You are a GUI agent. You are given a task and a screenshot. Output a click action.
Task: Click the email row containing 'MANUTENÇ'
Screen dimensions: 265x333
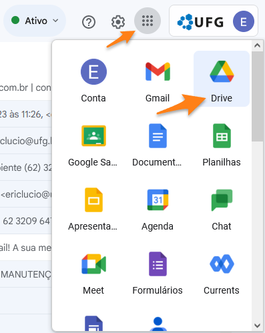pos(26,274)
